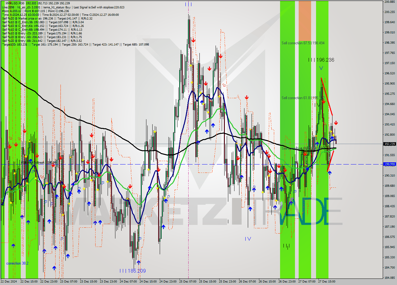This screenshot has width=397, height=285.
Task: Click the blue up arrow below the 185.209 low
Action: tap(139, 262)
